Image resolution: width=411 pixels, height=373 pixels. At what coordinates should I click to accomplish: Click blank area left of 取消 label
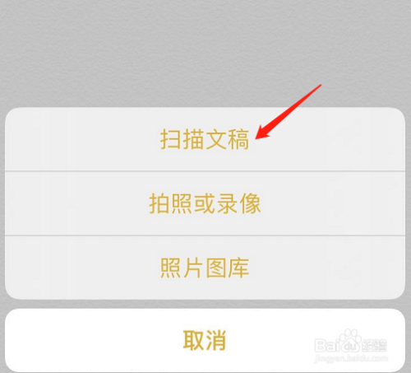[93, 340]
